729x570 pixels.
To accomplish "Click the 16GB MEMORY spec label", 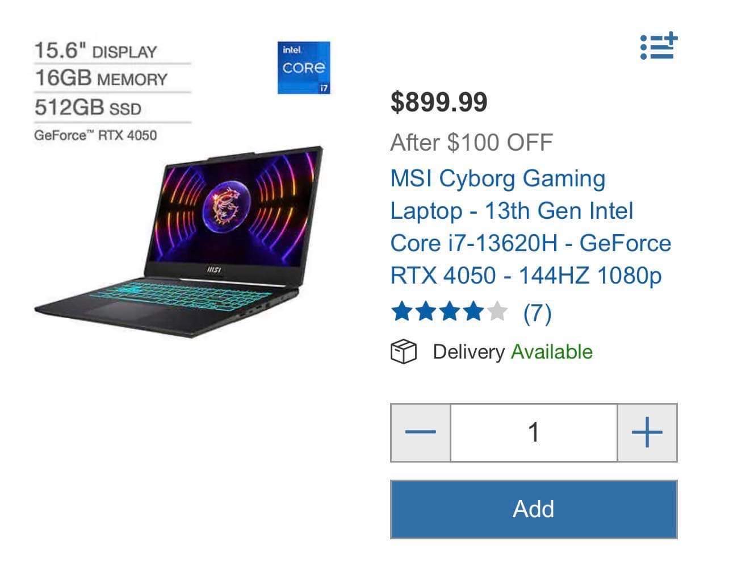I will 101,78.
